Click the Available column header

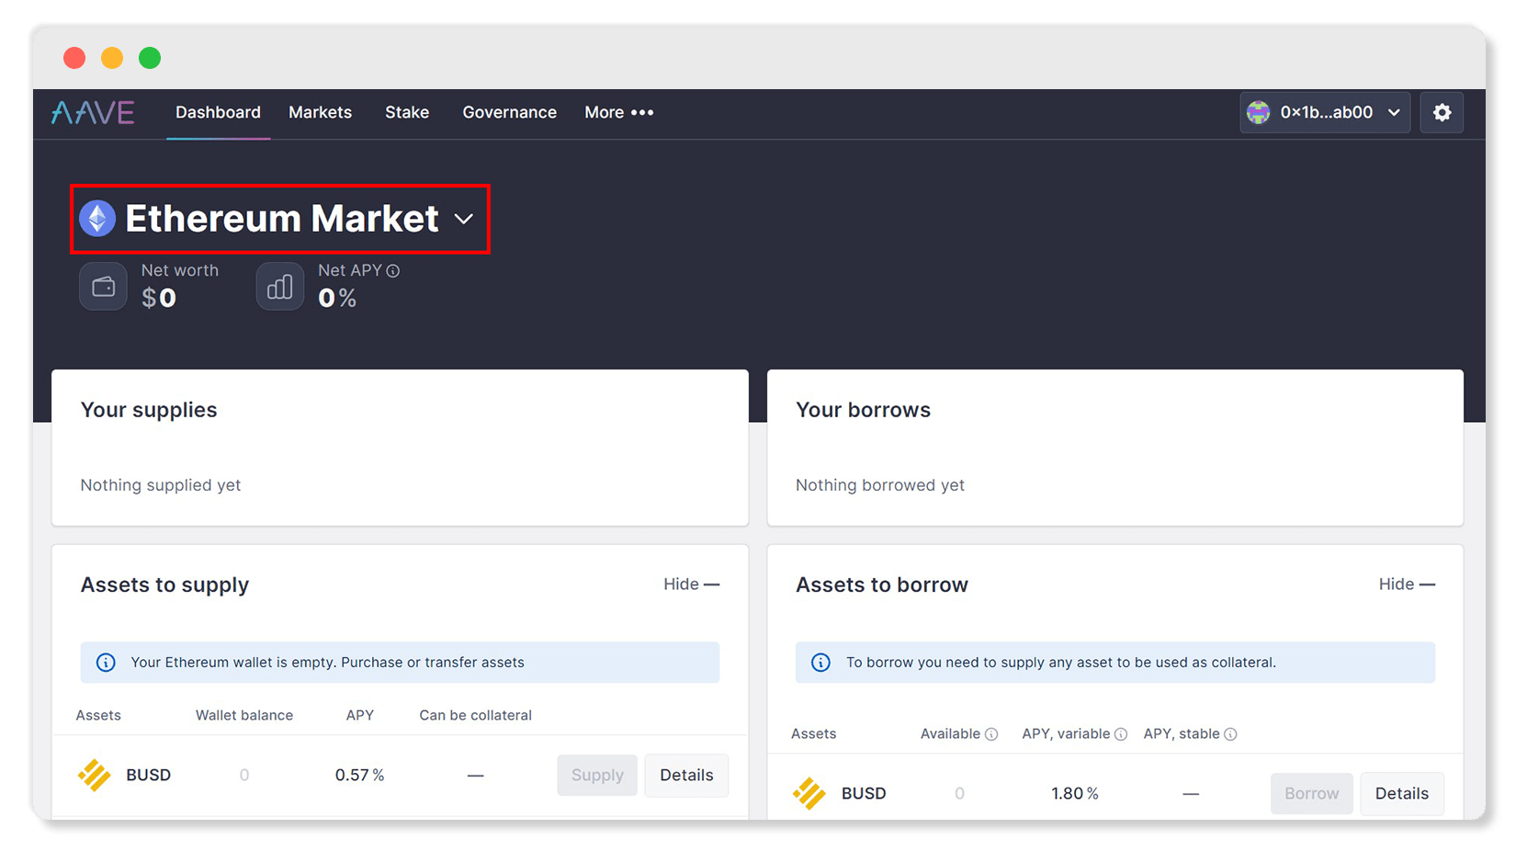pos(950,733)
